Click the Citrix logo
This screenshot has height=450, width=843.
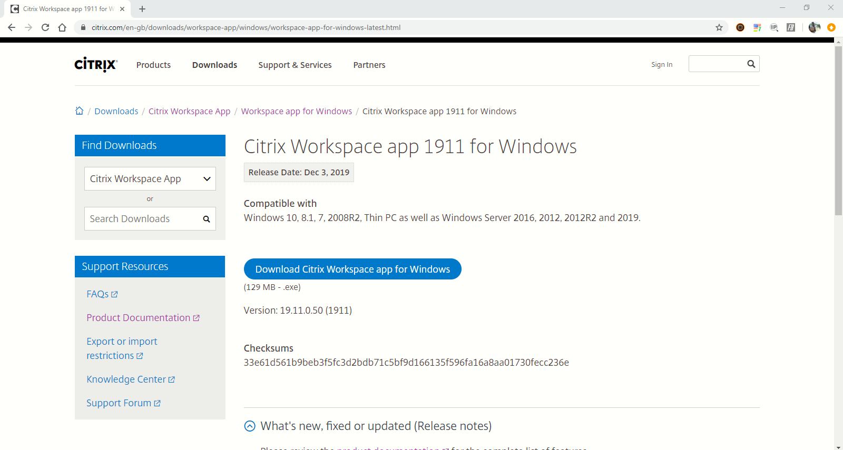(96, 64)
